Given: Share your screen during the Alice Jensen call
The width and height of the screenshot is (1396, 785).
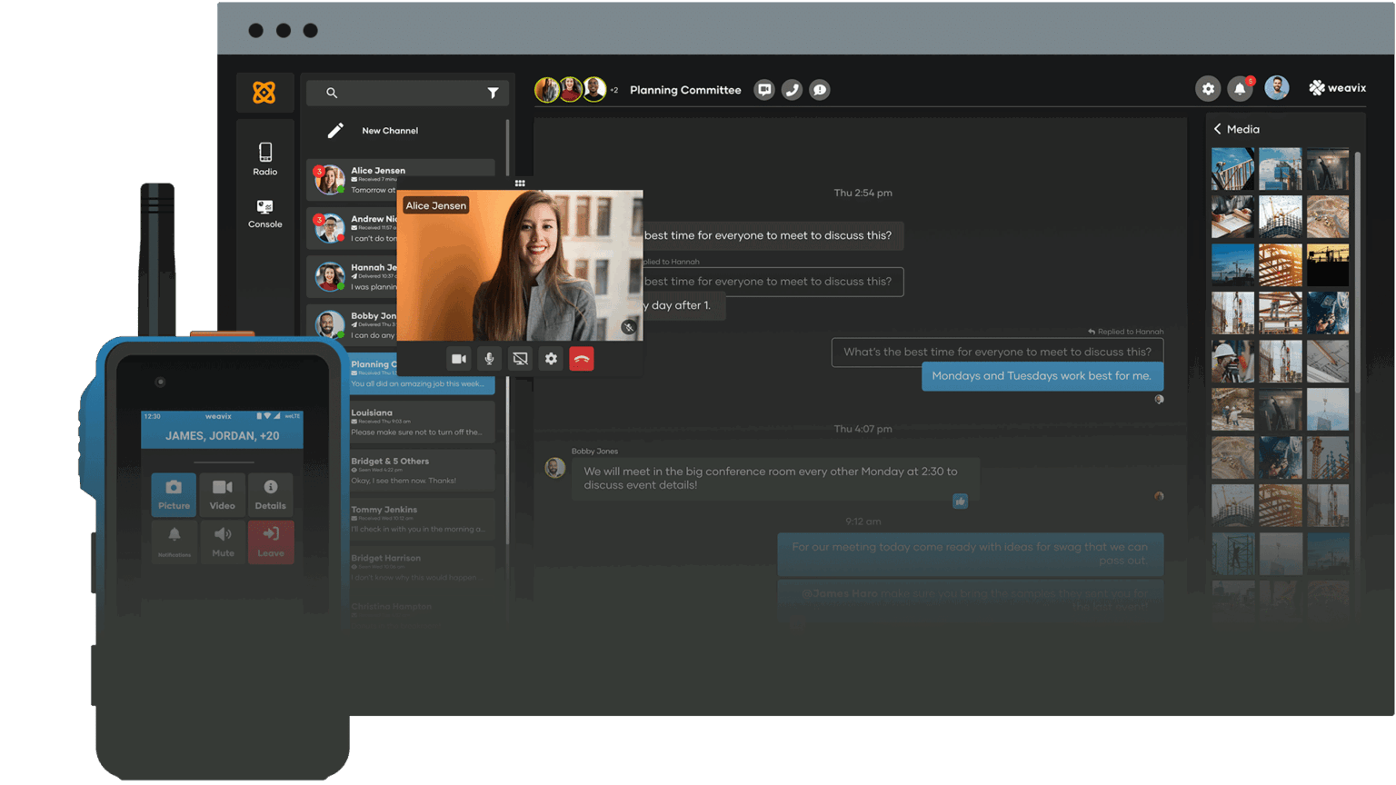Looking at the screenshot, I should [520, 358].
